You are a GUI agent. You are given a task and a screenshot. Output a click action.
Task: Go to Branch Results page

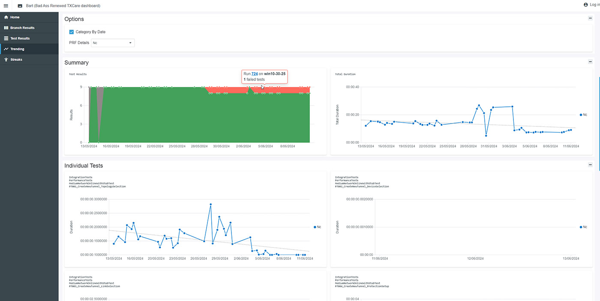22,28
